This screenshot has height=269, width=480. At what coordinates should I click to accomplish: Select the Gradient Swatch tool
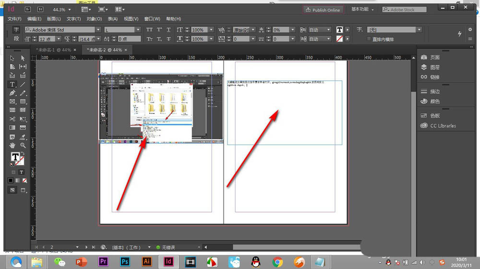pos(12,128)
